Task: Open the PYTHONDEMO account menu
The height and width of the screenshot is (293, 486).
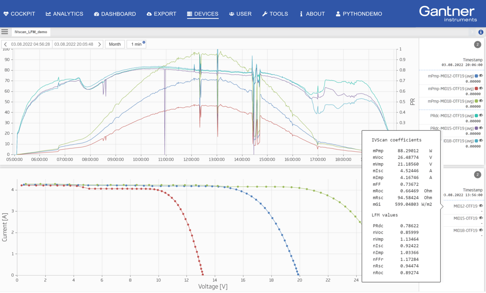Action: click(x=359, y=14)
